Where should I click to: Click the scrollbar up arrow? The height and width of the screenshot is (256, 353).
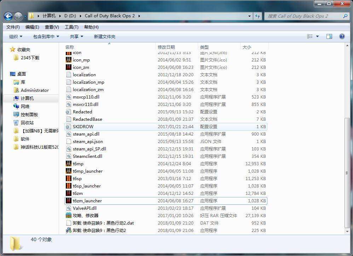click(x=347, y=46)
